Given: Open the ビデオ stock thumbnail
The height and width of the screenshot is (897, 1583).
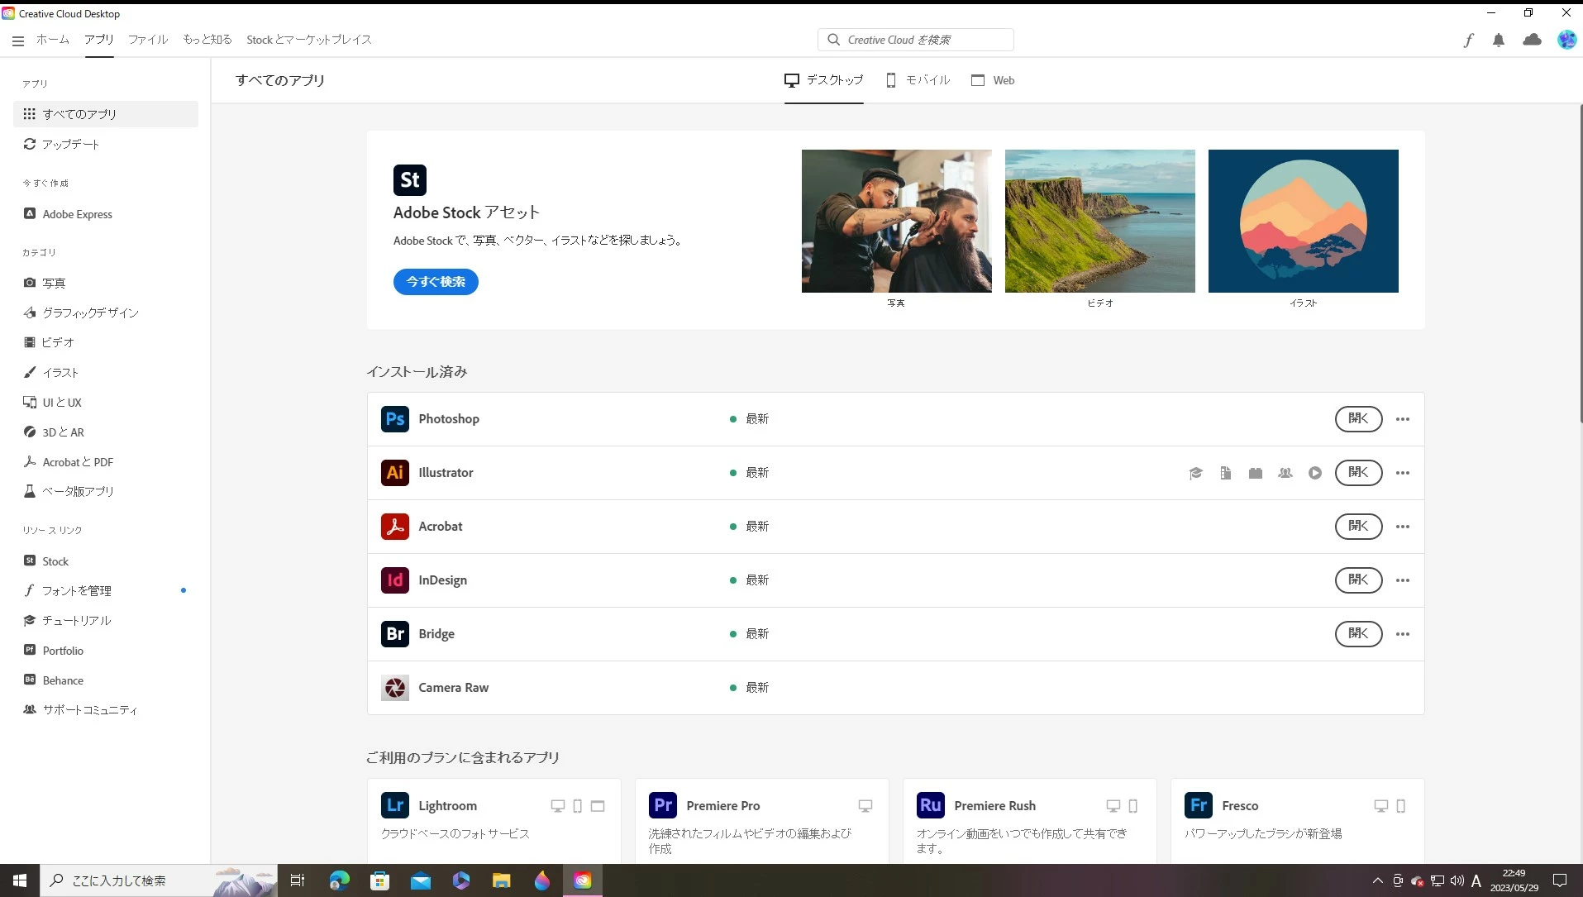Looking at the screenshot, I should coord(1099,221).
